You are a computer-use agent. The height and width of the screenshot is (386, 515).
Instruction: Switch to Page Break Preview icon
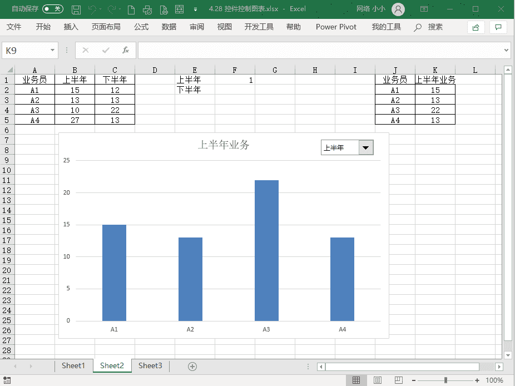[398, 380]
